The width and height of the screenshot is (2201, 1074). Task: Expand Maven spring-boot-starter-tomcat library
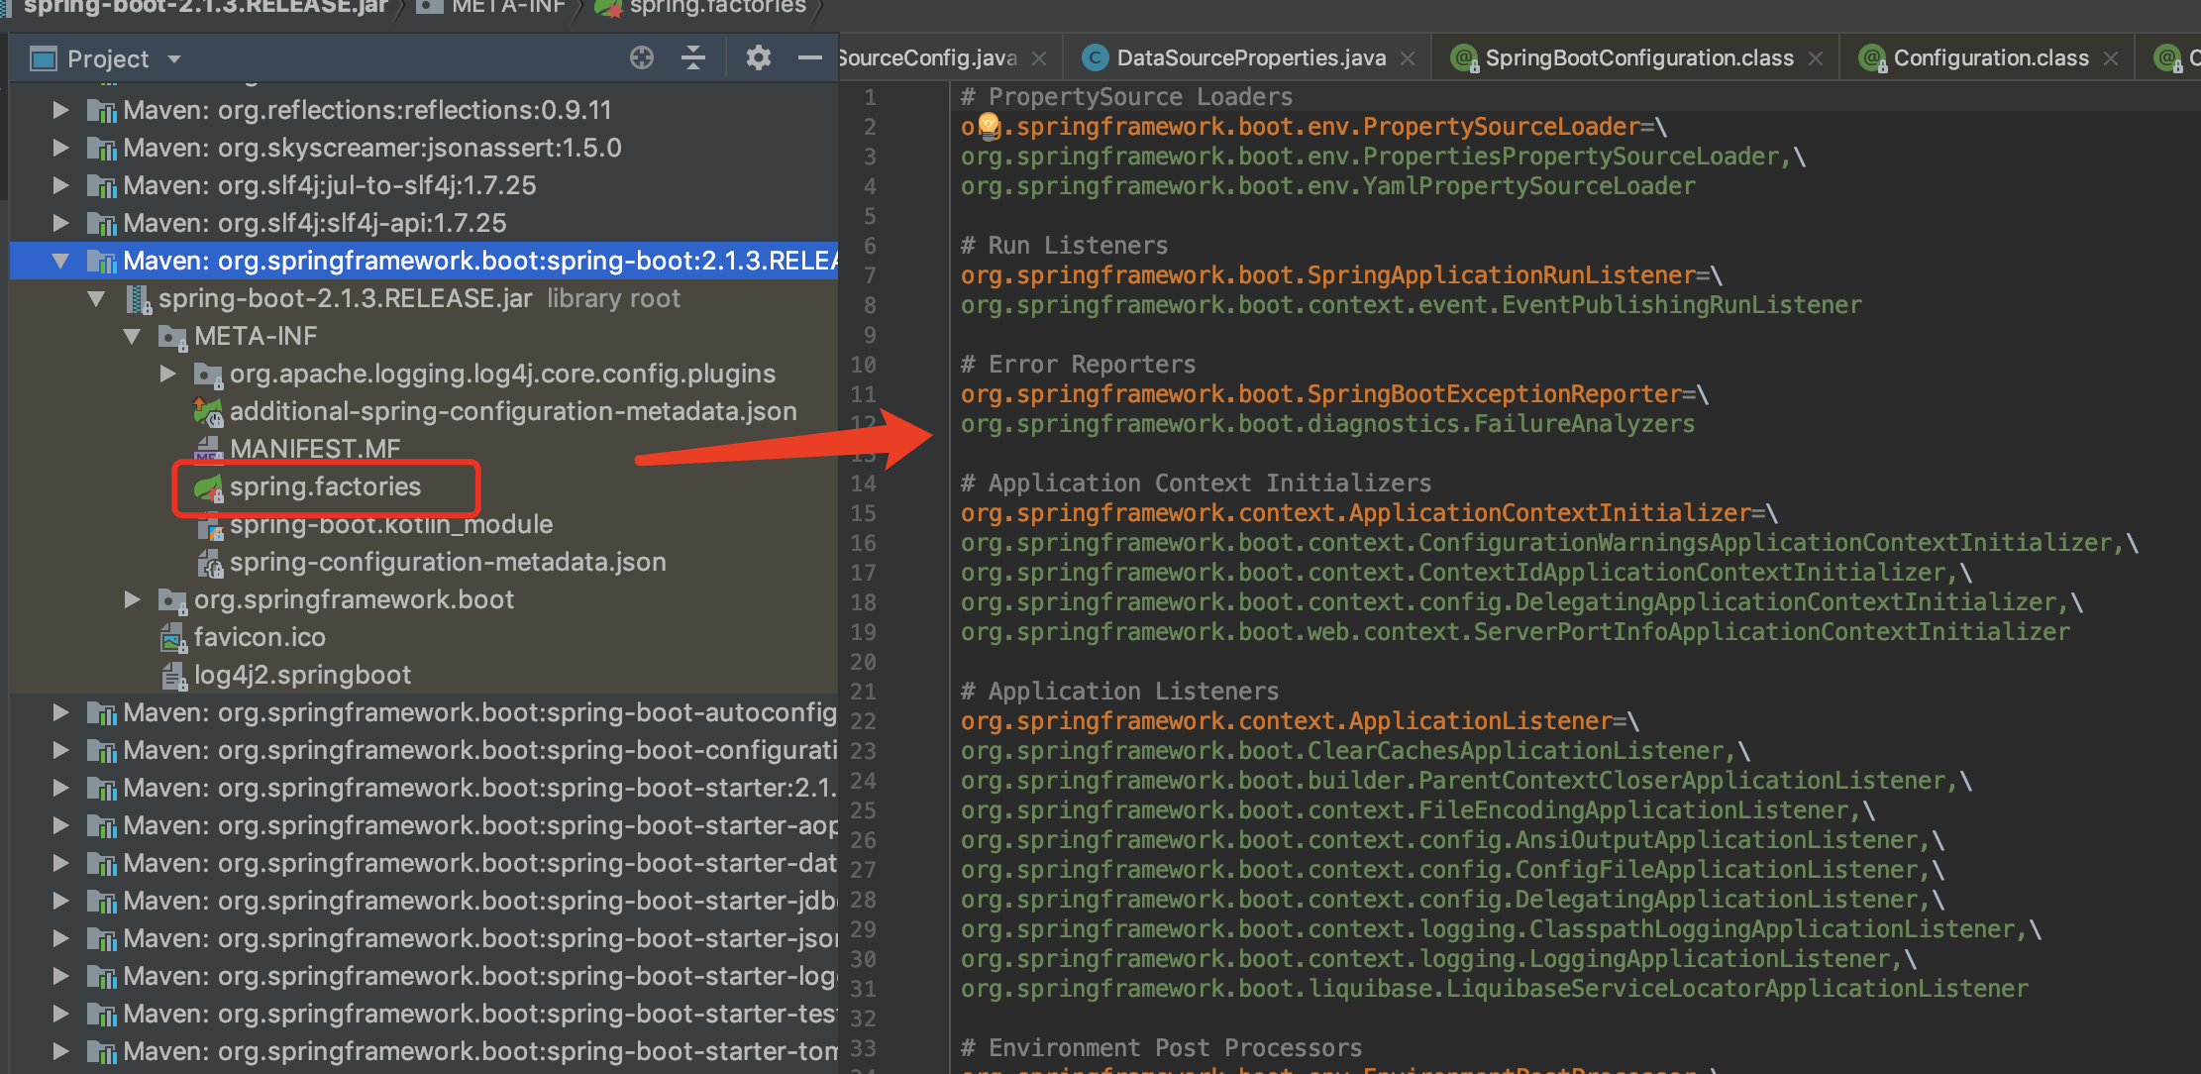[x=60, y=1051]
